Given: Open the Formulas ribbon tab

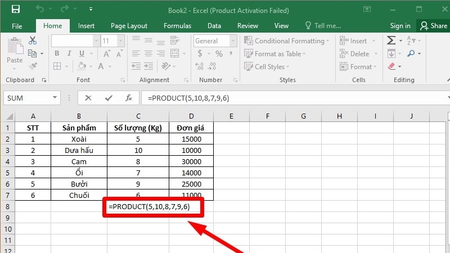Looking at the screenshot, I should pos(177,26).
